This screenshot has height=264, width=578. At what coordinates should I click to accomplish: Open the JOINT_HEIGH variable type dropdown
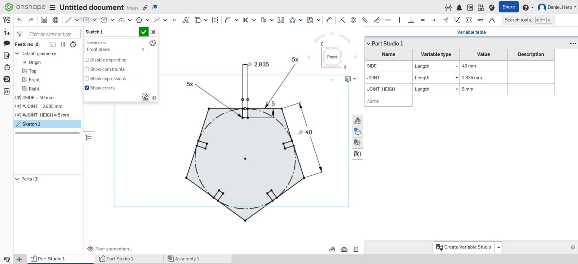(436, 89)
